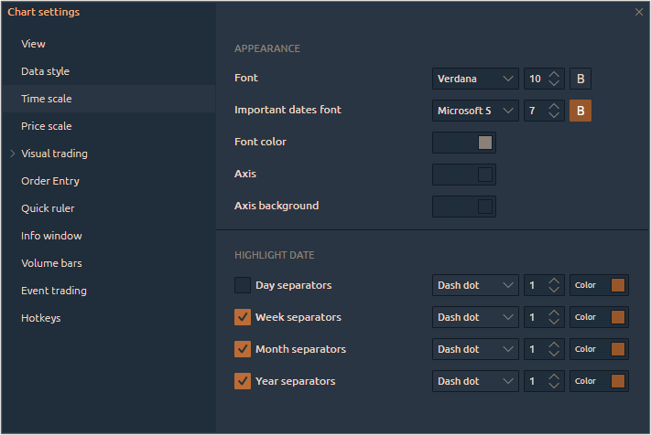The height and width of the screenshot is (435, 651).
Task: Increase Day separators line width
Action: coord(554,281)
